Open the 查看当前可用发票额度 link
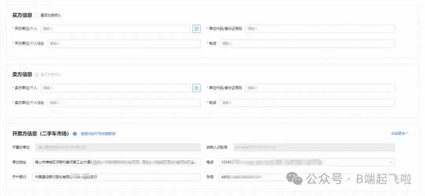The image size is (425, 196). [98, 134]
